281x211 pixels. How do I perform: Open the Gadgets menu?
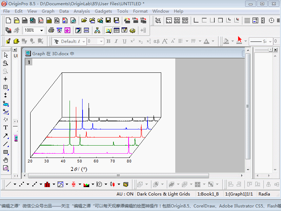click(x=103, y=11)
